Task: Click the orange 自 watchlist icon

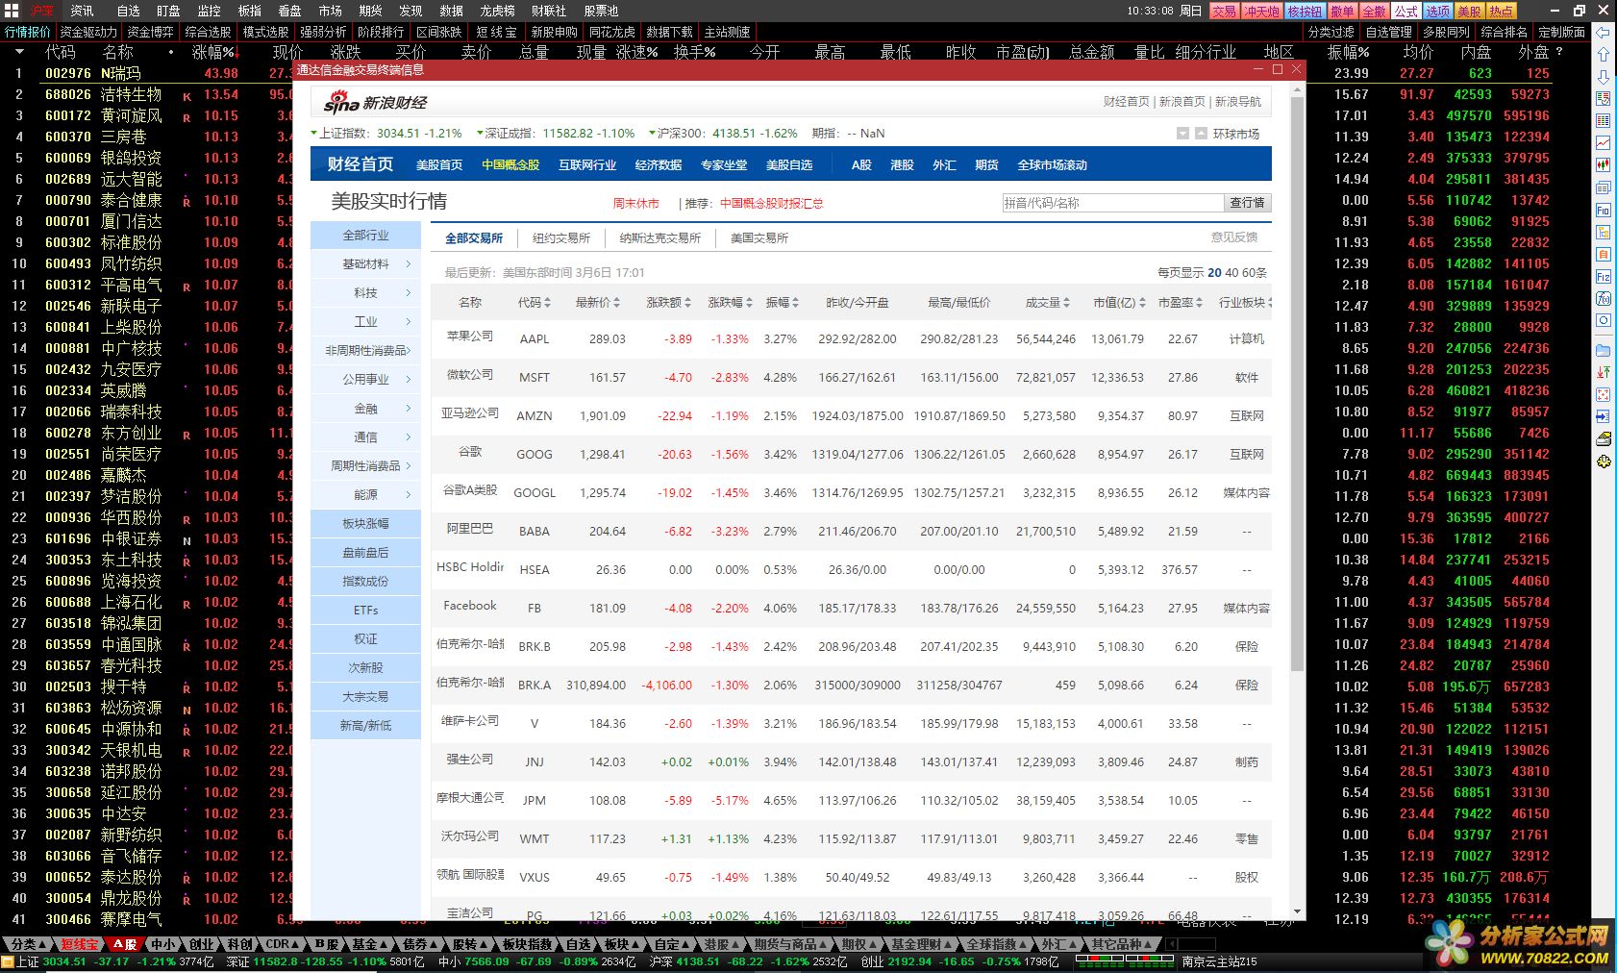Action: 1603,254
